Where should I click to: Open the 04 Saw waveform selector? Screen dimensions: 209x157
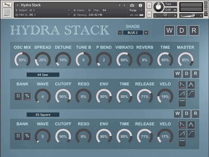pos(43,75)
